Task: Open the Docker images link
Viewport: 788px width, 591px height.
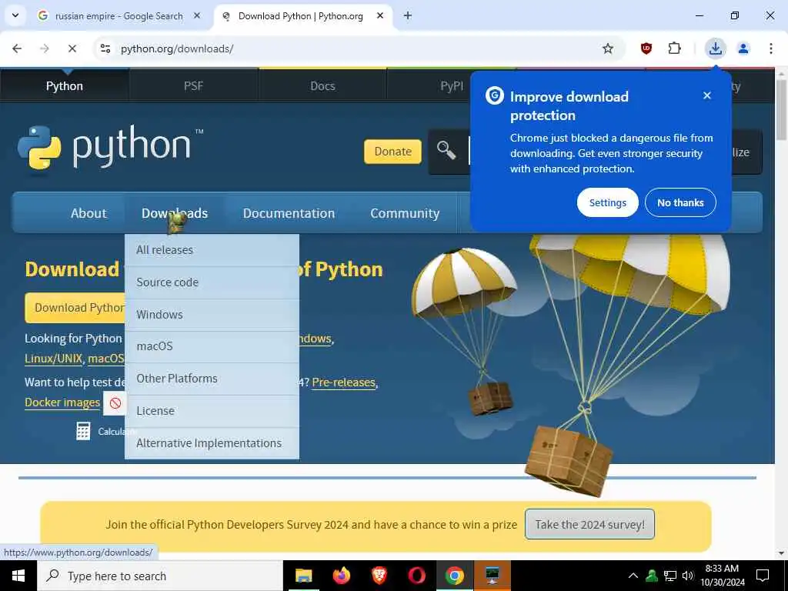Action: [62, 402]
